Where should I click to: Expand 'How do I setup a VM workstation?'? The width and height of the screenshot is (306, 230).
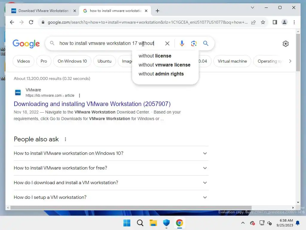pyautogui.click(x=111, y=197)
